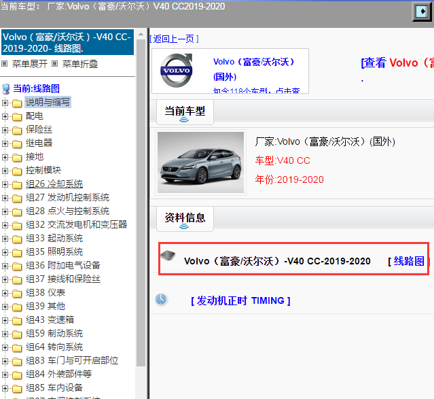Click the 当前:线路图 tree root

tap(36, 88)
